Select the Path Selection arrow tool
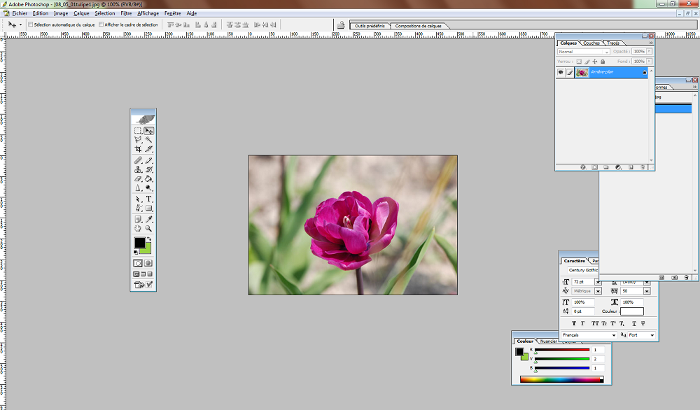Screen dimensions: 700x410 click(138, 199)
